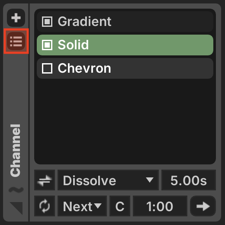Open the Next cycle mode dropdown
This screenshot has width=225, height=225.
pyautogui.click(x=82, y=206)
